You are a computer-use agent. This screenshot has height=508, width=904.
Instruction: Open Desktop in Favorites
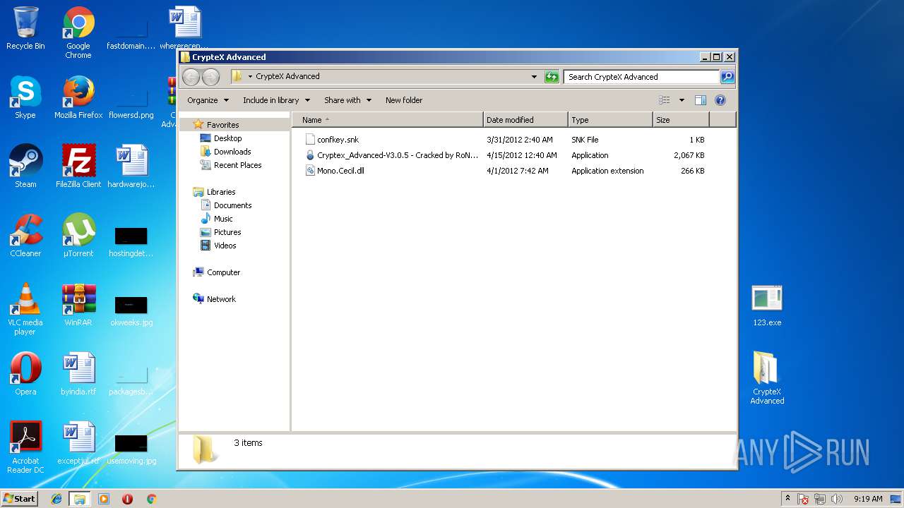pyautogui.click(x=227, y=138)
